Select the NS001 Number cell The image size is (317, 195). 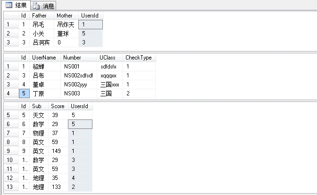tap(79, 67)
